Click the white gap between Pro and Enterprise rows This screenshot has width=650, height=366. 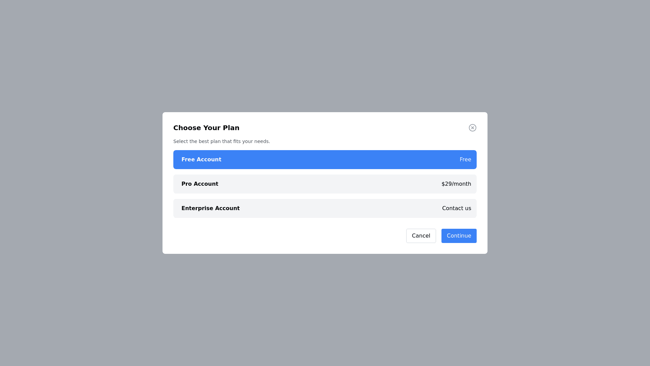(325, 196)
